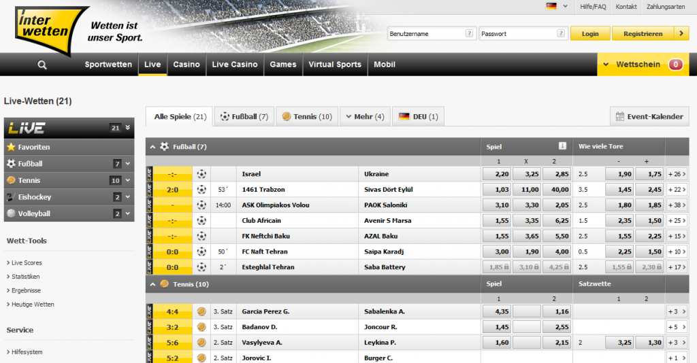Viewport: 697px width, 363px height.
Task: Open the language dropdown arrow
Action: (x=566, y=6)
